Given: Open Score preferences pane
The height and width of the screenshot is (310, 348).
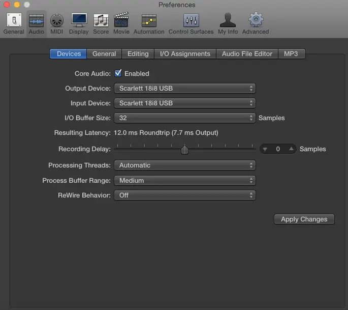Looking at the screenshot, I should [101, 23].
